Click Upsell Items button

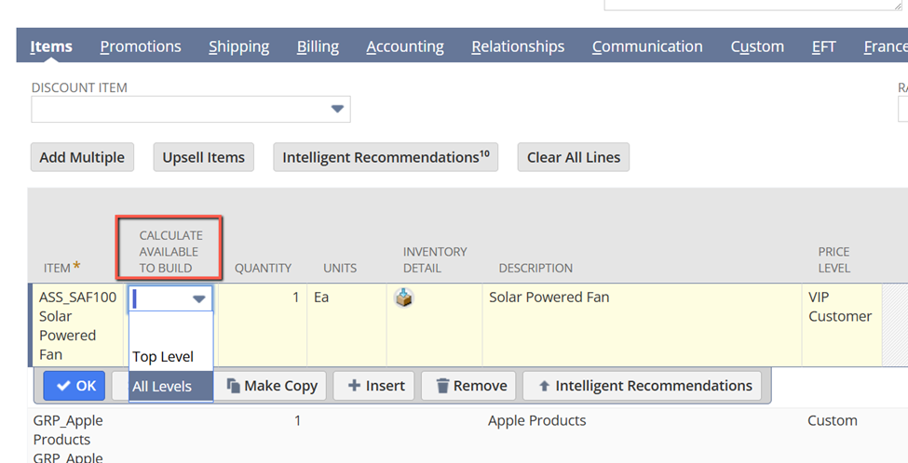coord(204,157)
